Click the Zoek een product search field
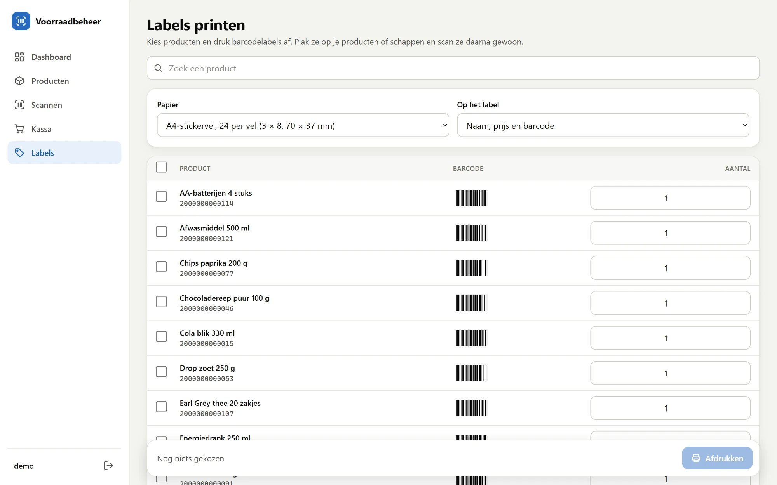Image resolution: width=777 pixels, height=485 pixels. (x=453, y=68)
